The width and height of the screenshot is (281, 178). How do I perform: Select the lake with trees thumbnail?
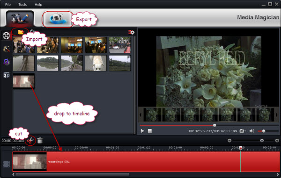(x=48, y=63)
